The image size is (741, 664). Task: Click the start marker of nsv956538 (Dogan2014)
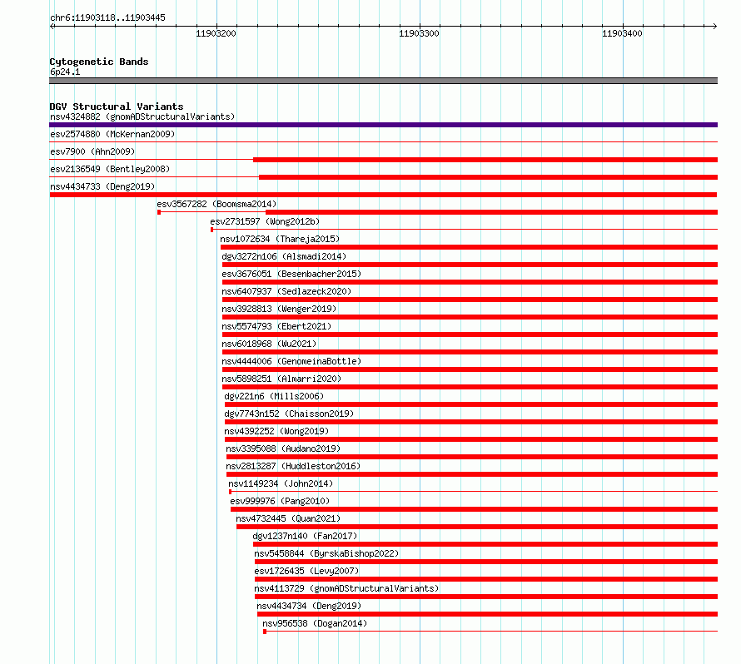265,632
